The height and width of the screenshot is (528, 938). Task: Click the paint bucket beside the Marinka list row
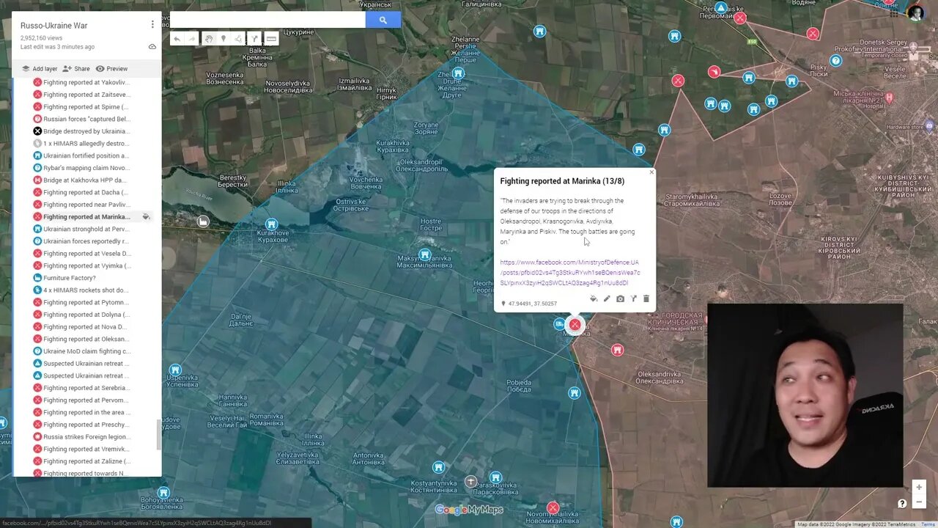[x=146, y=216]
